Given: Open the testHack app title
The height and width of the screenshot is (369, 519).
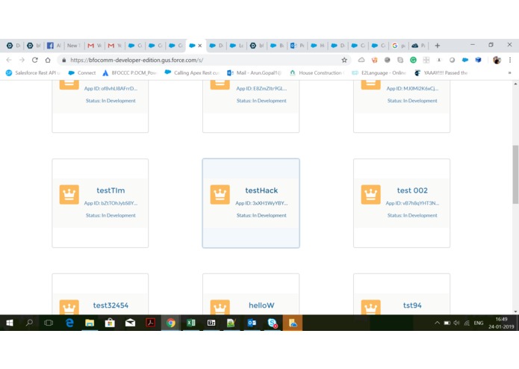Looking at the screenshot, I should (x=261, y=190).
